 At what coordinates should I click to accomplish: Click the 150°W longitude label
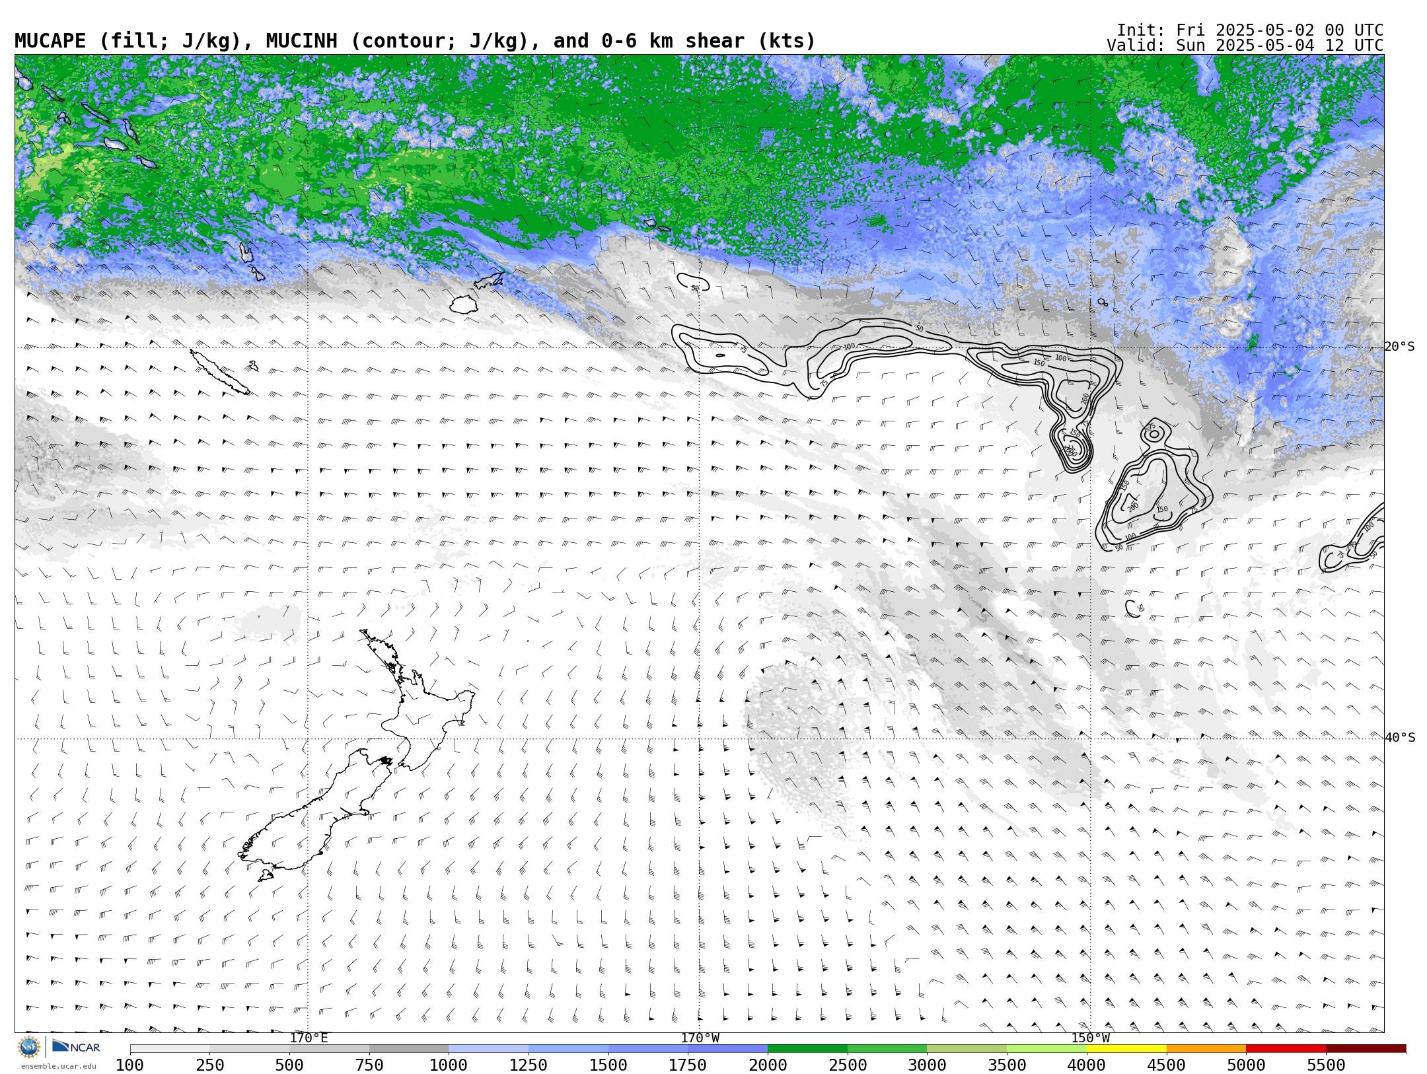coord(1090,1038)
